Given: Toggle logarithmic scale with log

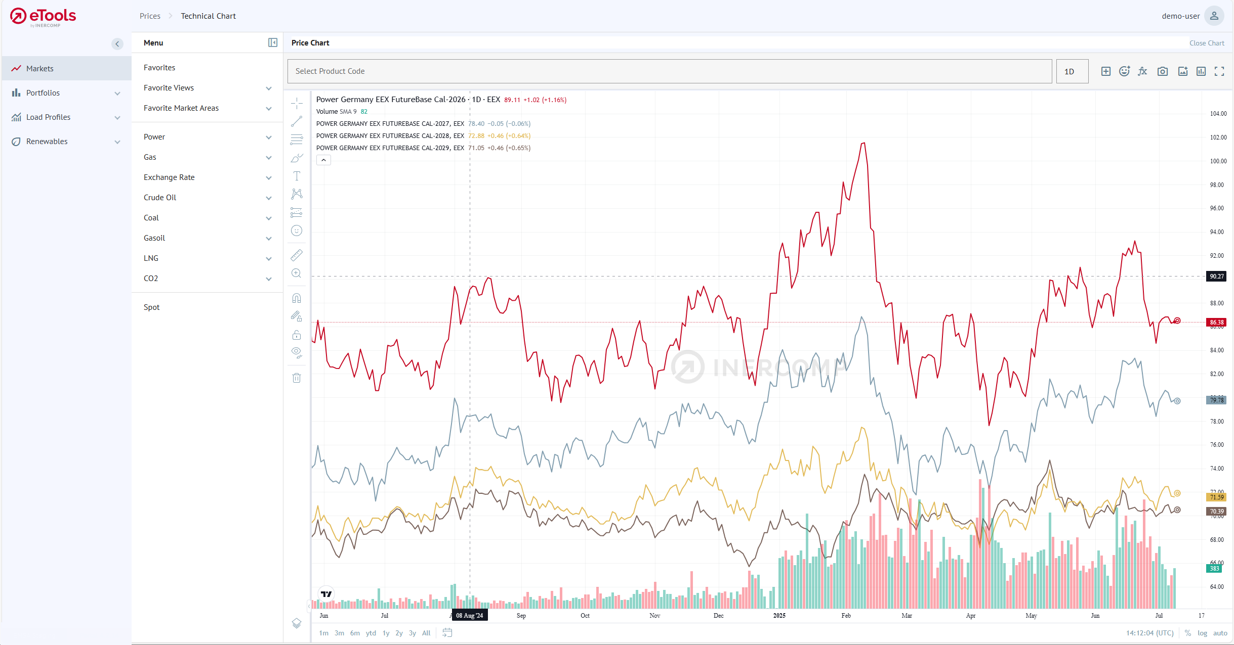Looking at the screenshot, I should 1202,633.
